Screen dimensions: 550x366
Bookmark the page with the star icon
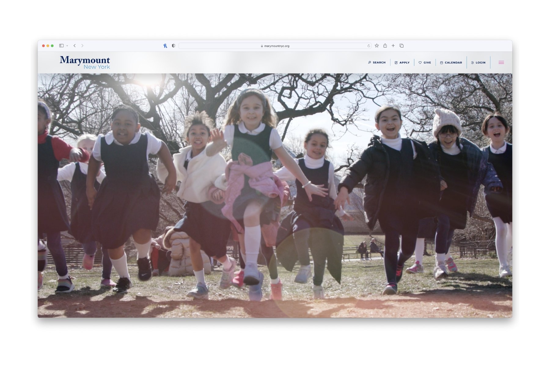[377, 46]
